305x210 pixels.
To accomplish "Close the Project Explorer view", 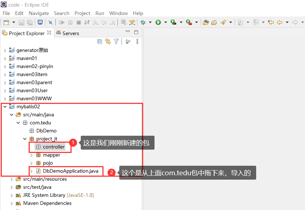I will [50, 33].
